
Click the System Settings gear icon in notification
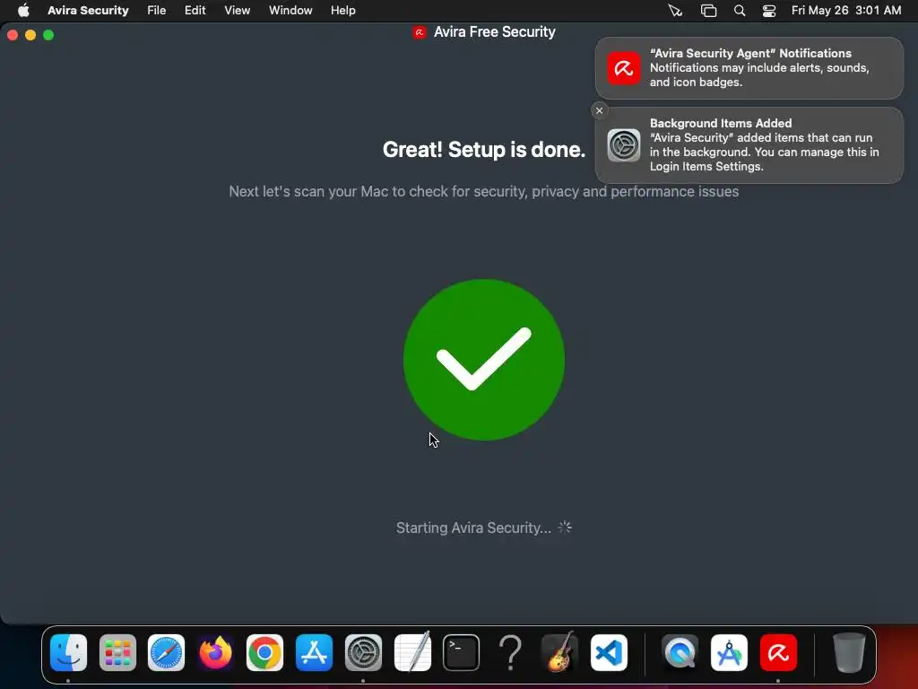[624, 145]
